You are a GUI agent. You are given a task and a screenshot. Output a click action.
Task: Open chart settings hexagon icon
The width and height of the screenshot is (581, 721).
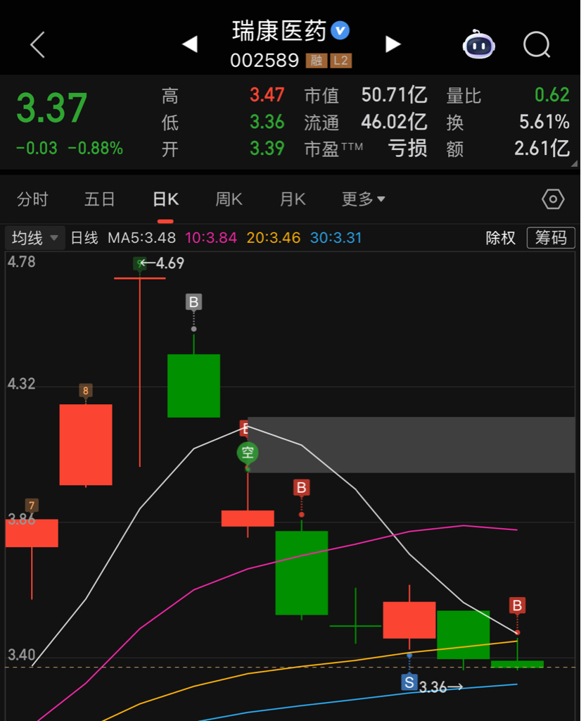[x=553, y=199]
